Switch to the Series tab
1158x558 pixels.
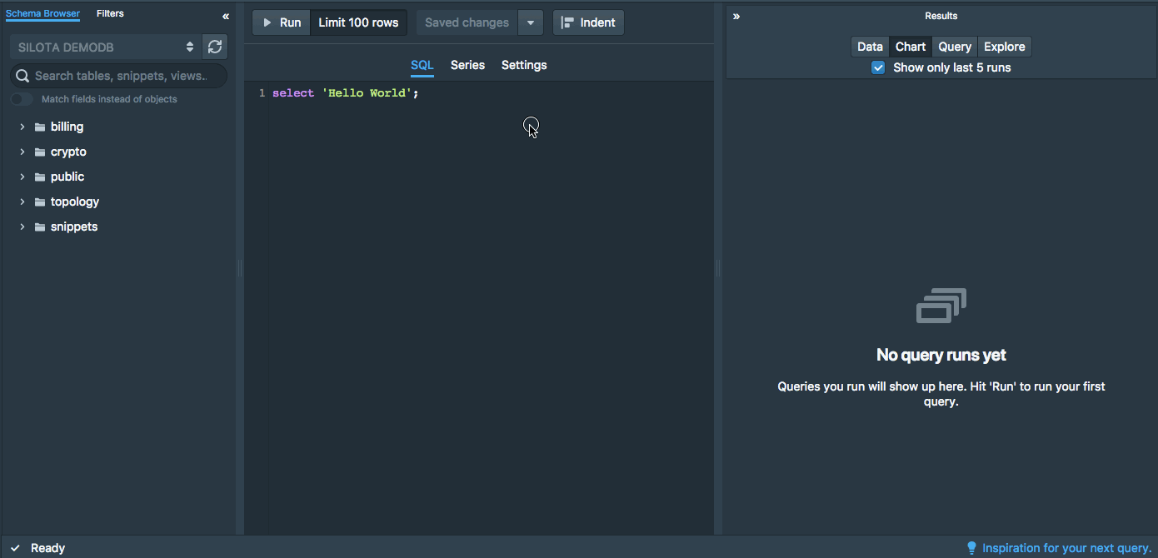click(467, 65)
